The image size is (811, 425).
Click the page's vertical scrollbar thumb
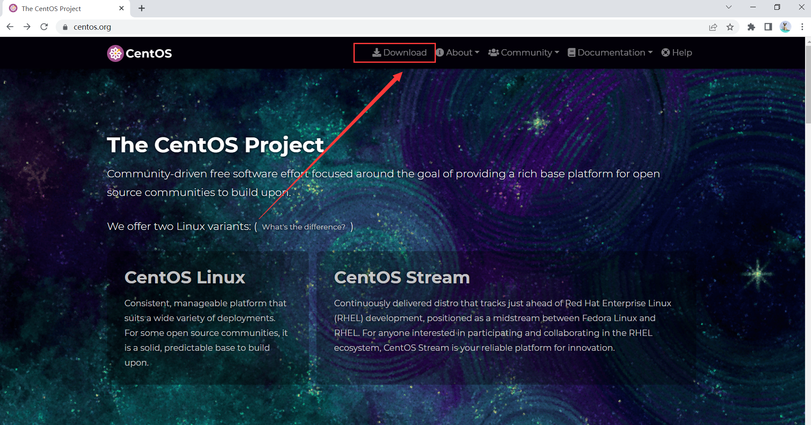tap(808, 84)
